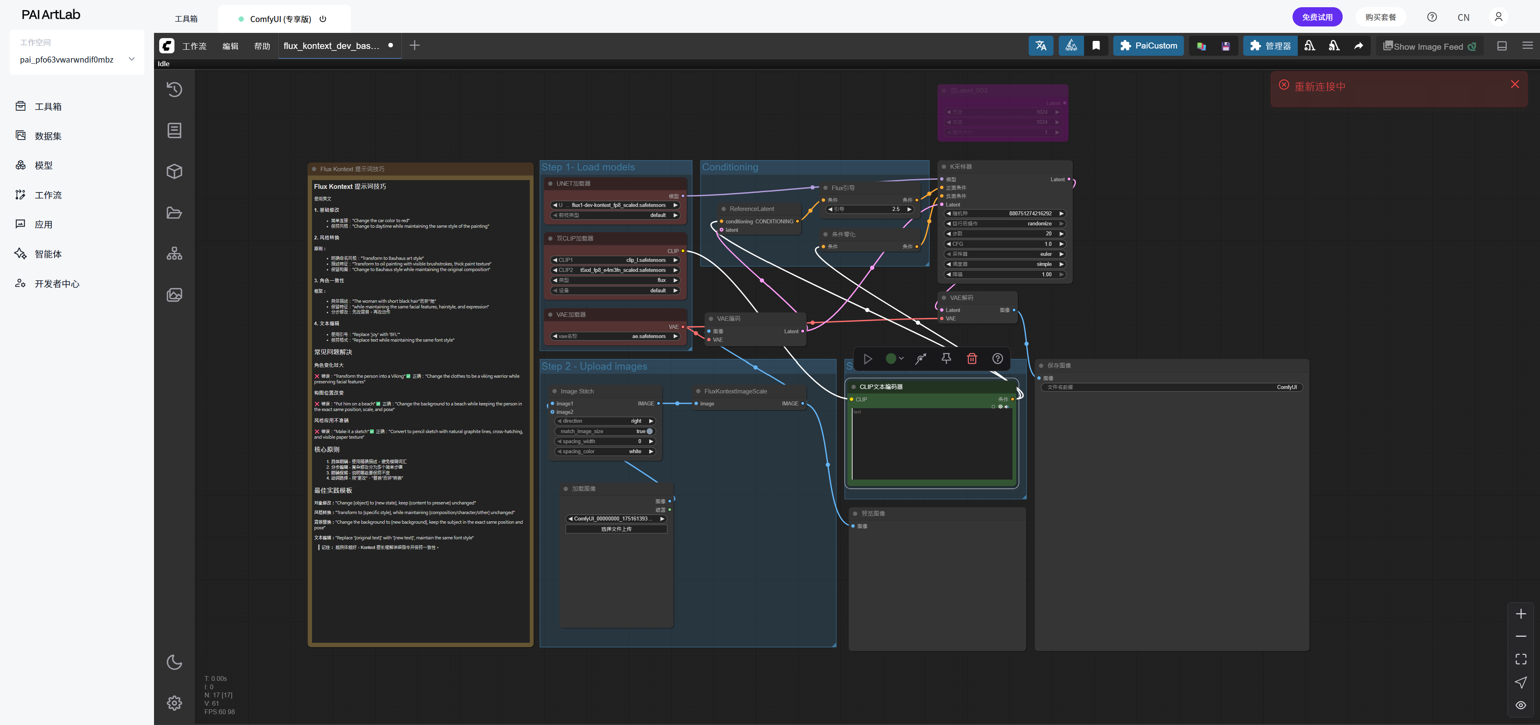Screen dimensions: 1540x725
Task: Click the share arrow icon
Action: (x=1358, y=46)
